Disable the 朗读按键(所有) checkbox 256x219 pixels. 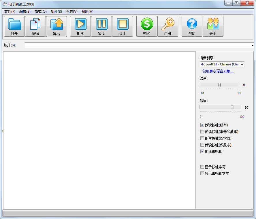click(202, 125)
